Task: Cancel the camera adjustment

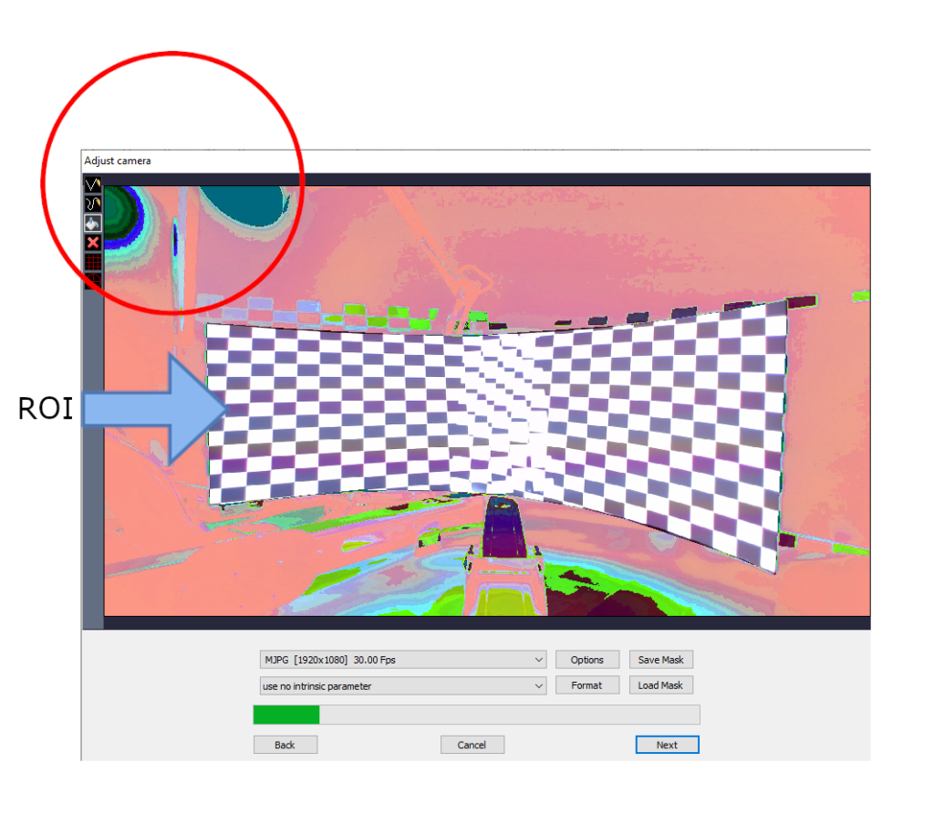Action: point(472,744)
